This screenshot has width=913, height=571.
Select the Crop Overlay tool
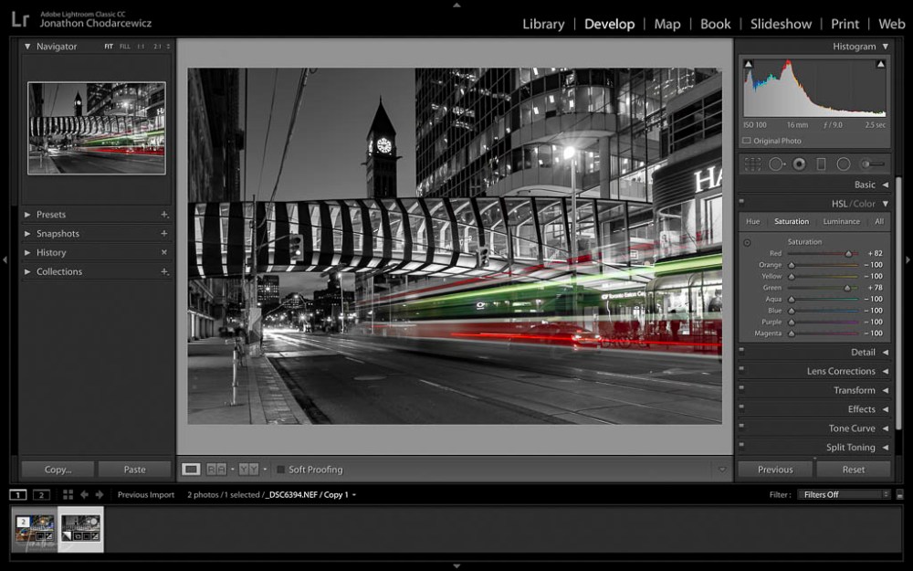click(751, 164)
